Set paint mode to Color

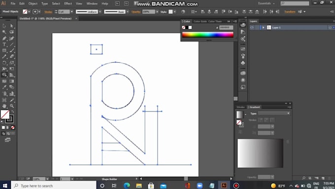[3, 128]
